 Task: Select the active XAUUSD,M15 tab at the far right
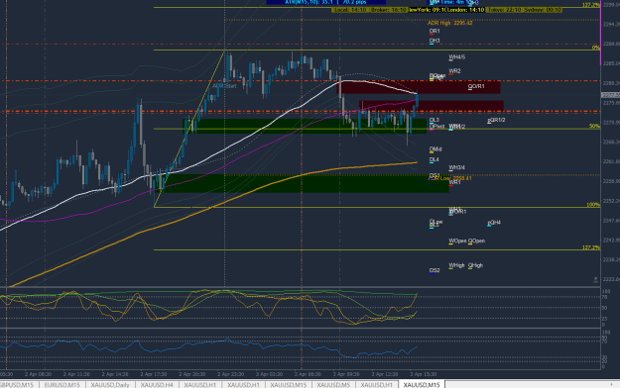tap(422, 384)
